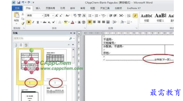
Task: Click the Numbering list icon
Action: 97,16
